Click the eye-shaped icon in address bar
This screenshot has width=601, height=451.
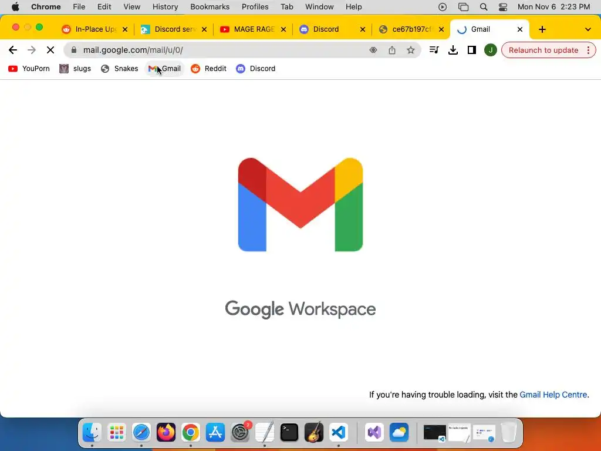[373, 50]
